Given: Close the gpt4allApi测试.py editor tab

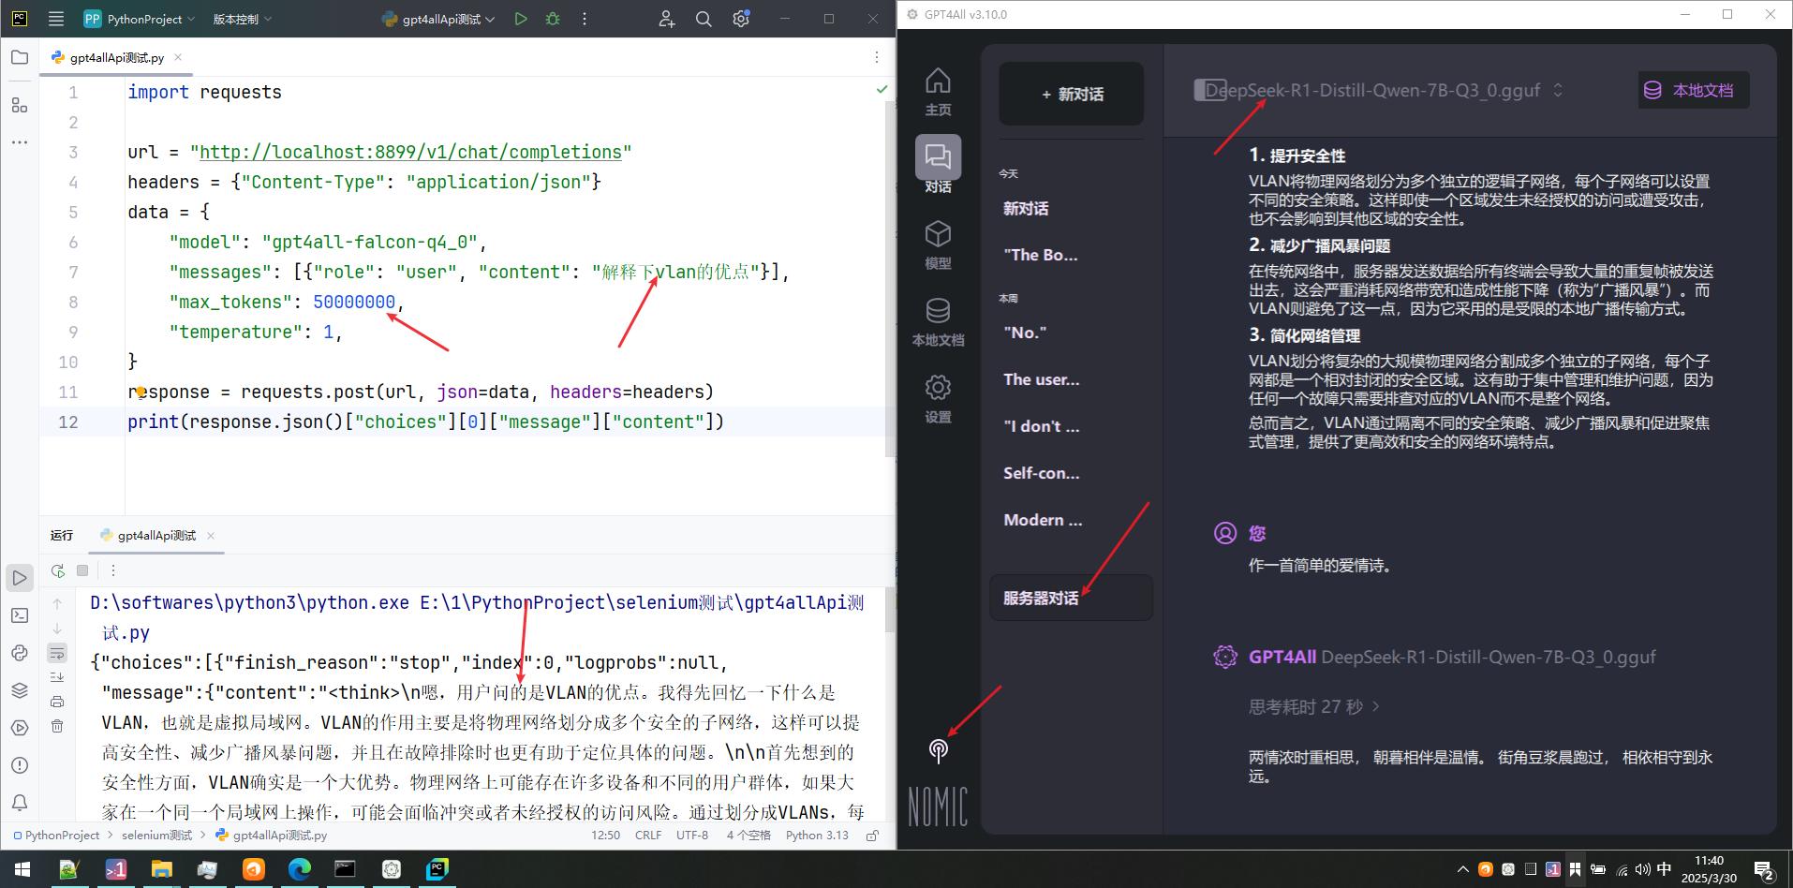Looking at the screenshot, I should (178, 57).
